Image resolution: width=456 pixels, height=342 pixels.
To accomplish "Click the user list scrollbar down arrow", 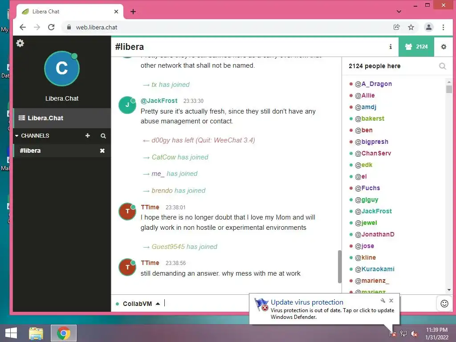I will tap(449, 290).
